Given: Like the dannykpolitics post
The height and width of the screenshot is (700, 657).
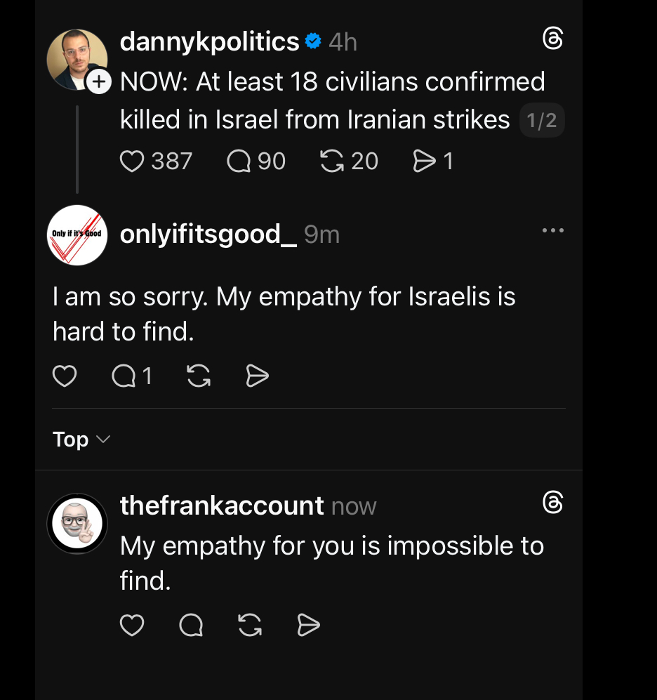Looking at the screenshot, I should pos(131,161).
